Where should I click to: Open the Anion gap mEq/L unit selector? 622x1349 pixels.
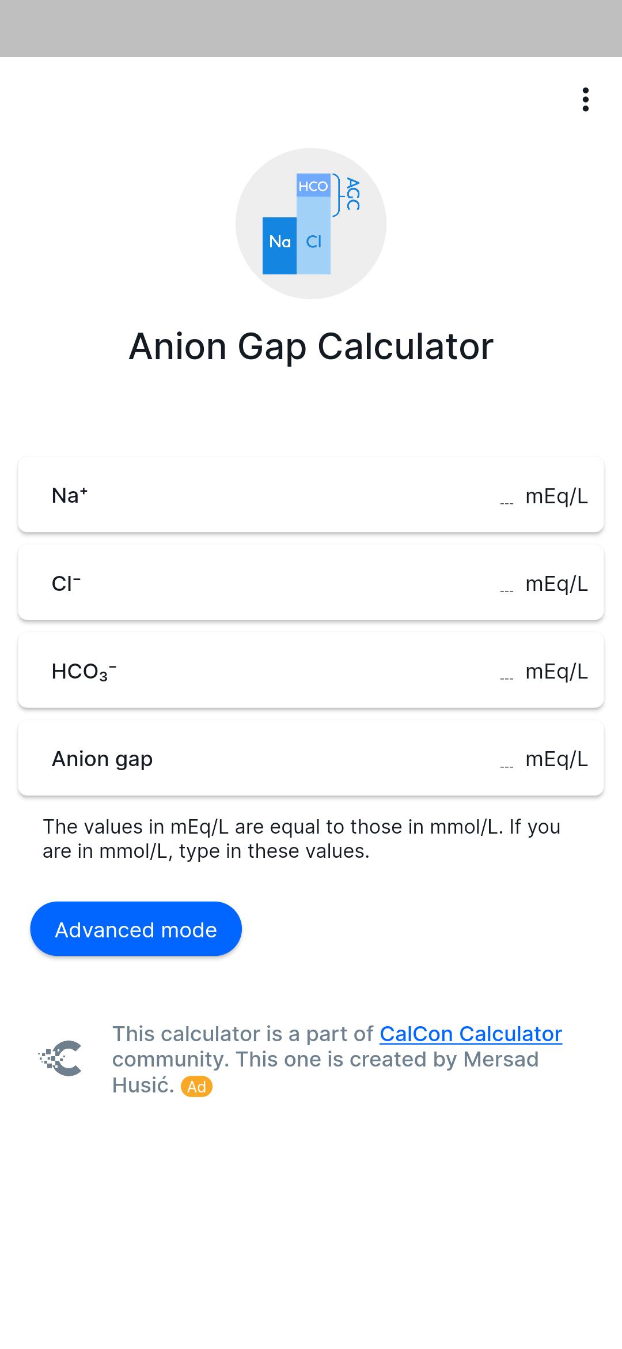(556, 759)
